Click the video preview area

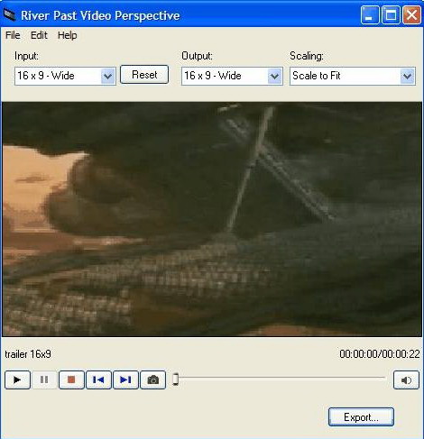tap(212, 219)
